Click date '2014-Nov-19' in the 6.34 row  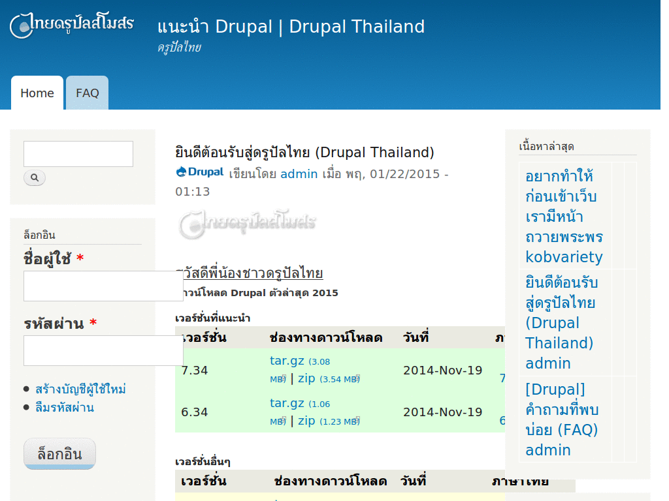(442, 412)
